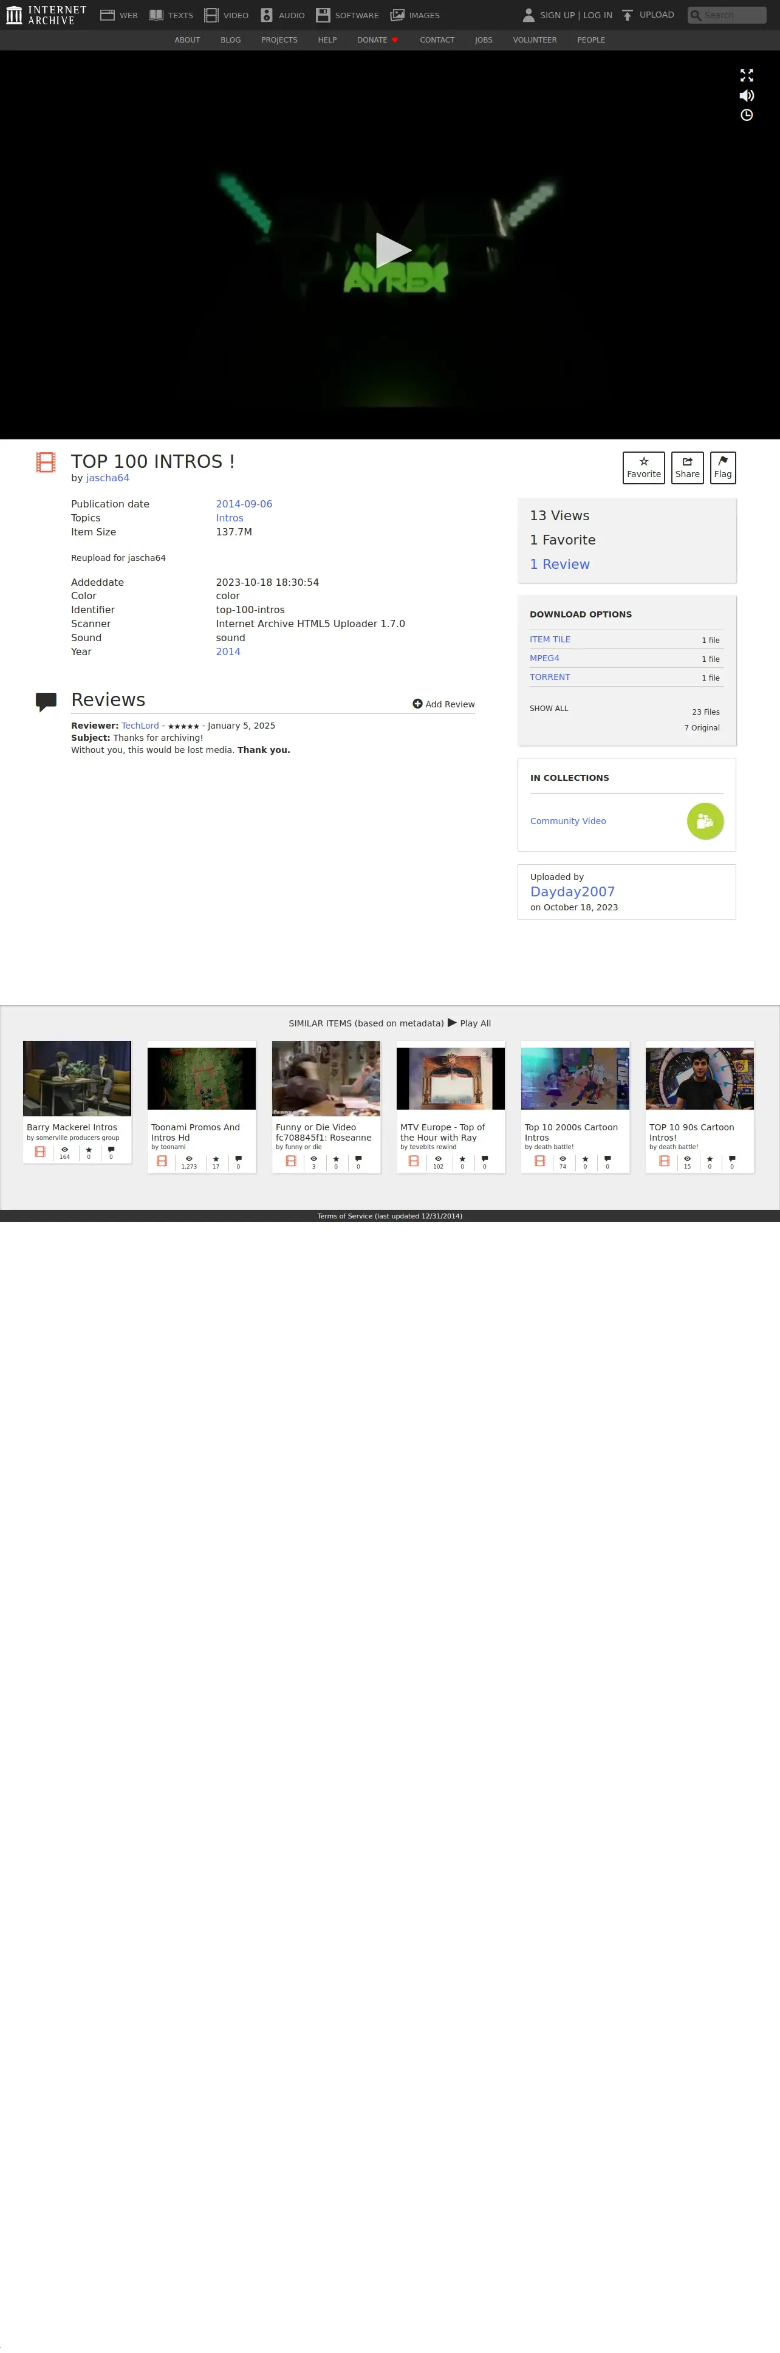The height and width of the screenshot is (2353, 780).
Task: Open the 7 Original files link
Action: click(702, 728)
